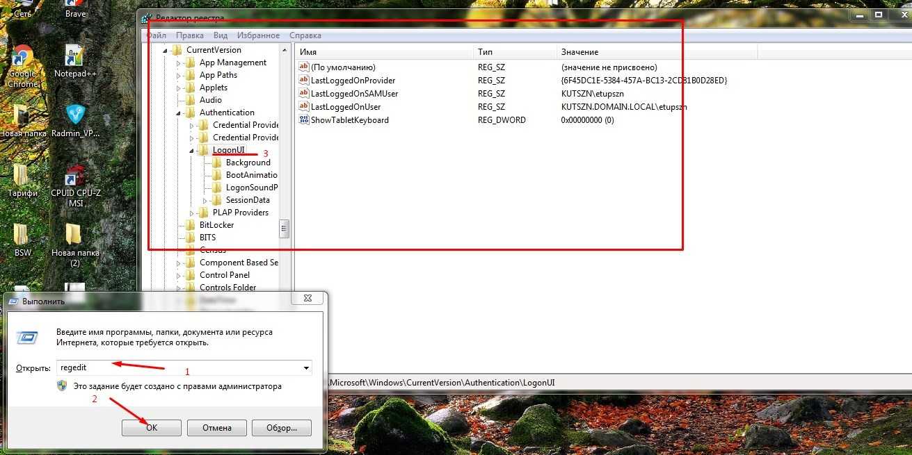Screen dimensions: 912x455
Task: Open the dropdown of the Открыть field
Action: pos(306,367)
